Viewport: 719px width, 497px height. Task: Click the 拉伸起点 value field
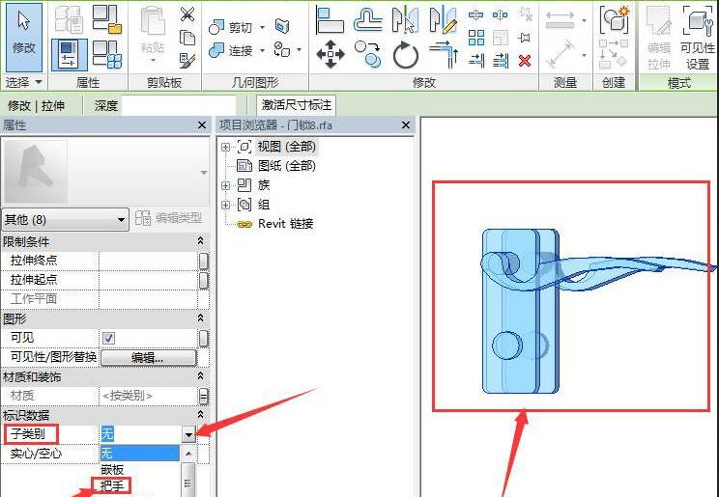tap(148, 280)
